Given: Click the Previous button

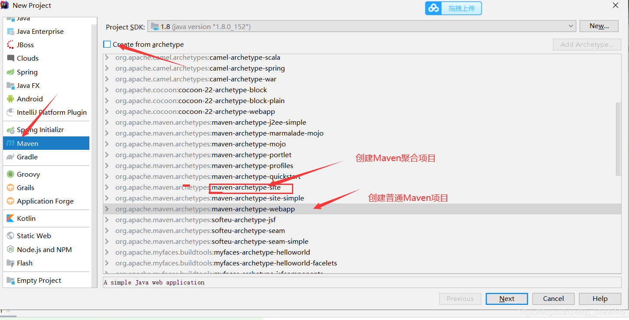Looking at the screenshot, I should [460, 299].
